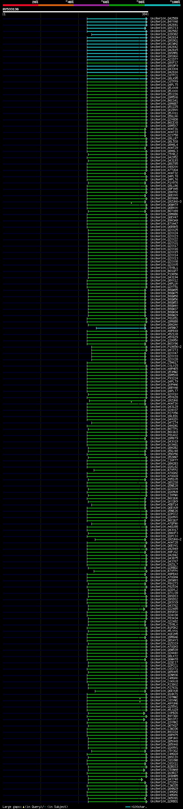
Task: Open hit UniRef100_Q4TZT3
Action: [164, 350]
